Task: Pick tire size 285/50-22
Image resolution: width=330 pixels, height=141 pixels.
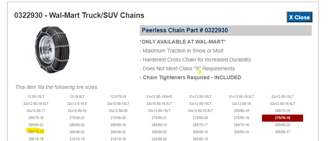Action: coord(36,125)
